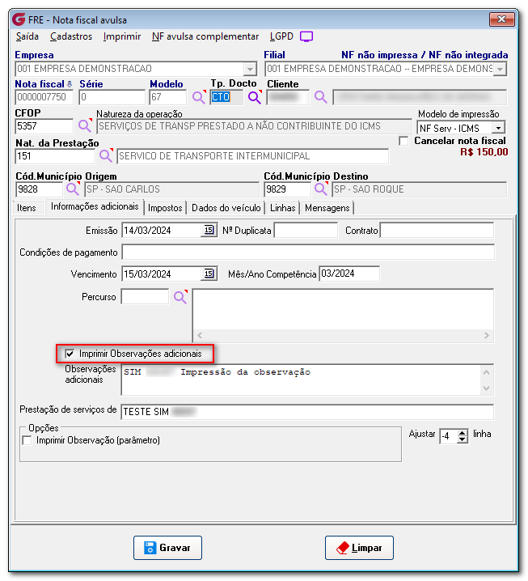Click the Emissão date field 14/03/2024

click(162, 230)
